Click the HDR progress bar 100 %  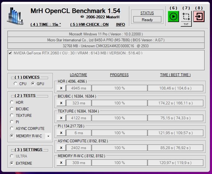119,88
